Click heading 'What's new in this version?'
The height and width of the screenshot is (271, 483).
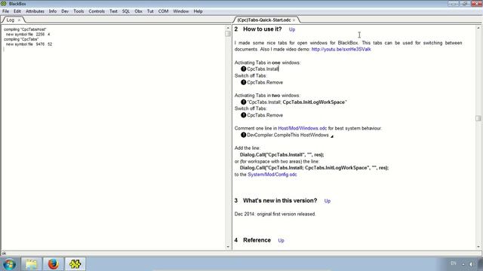pyautogui.click(x=280, y=201)
